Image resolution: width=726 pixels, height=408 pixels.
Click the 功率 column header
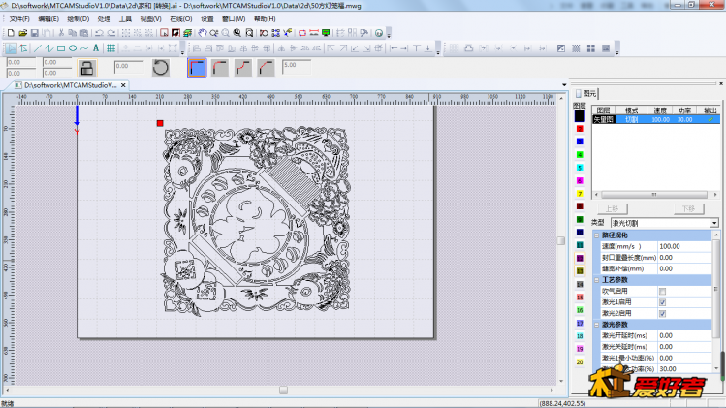pos(684,110)
